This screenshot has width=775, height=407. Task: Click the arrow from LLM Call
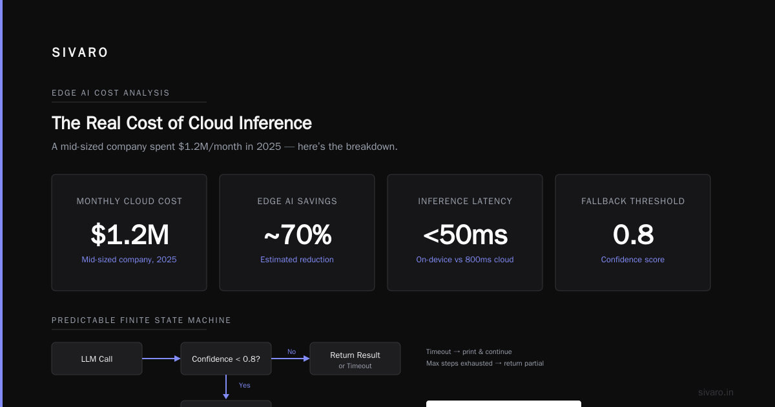pyautogui.click(x=161, y=359)
